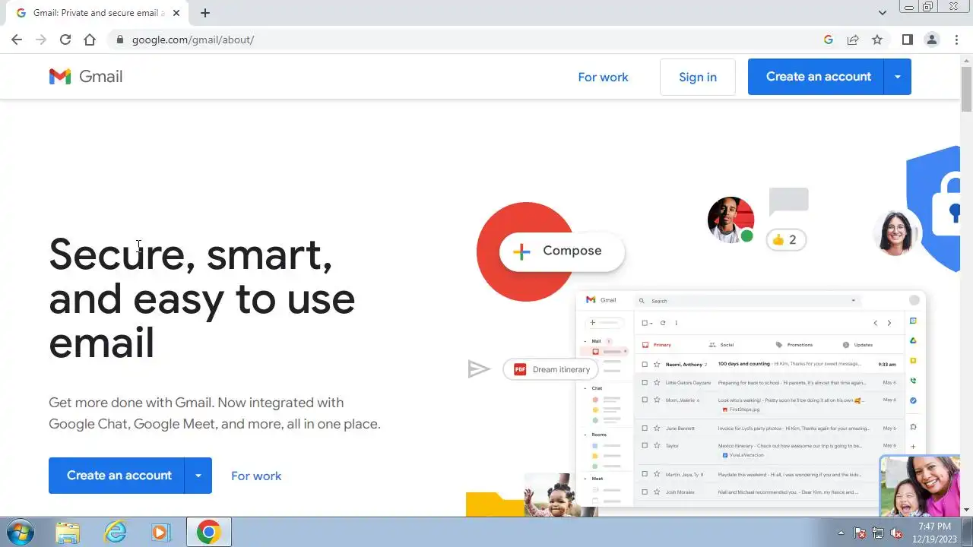Show the Chrome side panel
973x547 pixels.
click(907, 40)
